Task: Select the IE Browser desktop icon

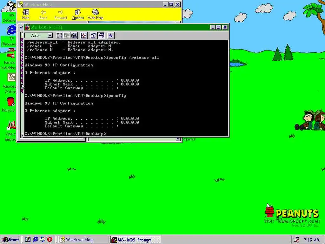Action: 9,36
